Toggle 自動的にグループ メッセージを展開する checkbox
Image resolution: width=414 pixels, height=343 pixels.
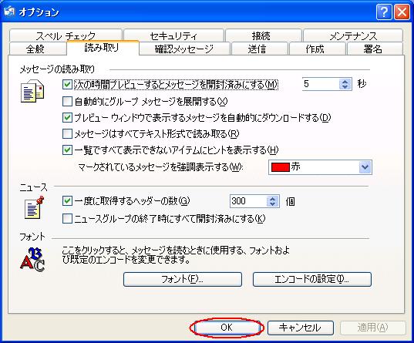click(x=67, y=102)
